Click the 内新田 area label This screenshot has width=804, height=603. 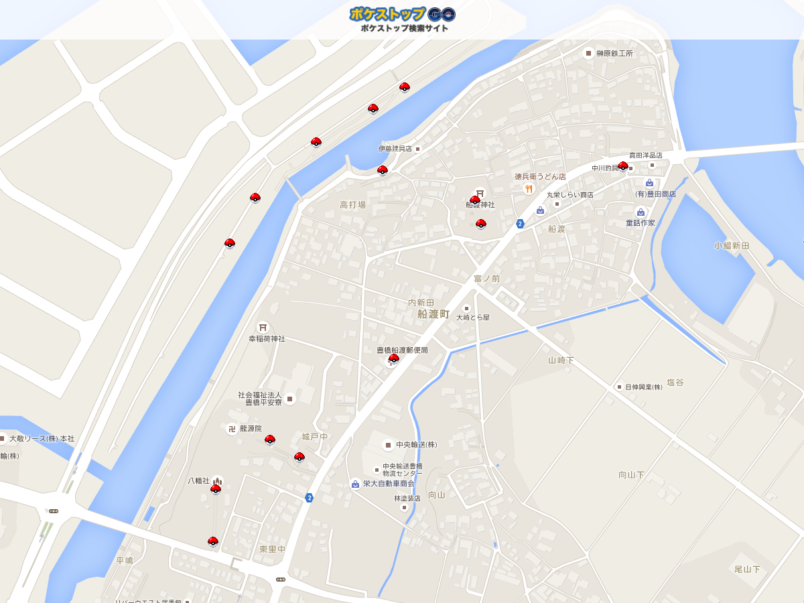pos(421,303)
